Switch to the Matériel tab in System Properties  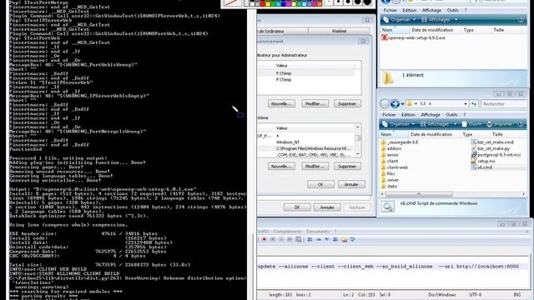pyautogui.click(x=339, y=31)
